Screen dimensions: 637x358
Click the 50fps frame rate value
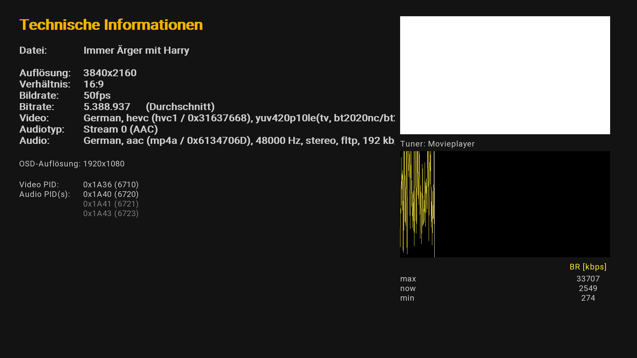[x=97, y=95]
